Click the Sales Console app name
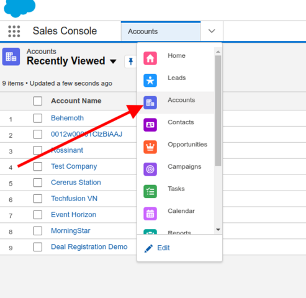Viewport: 306px width, 298px height. (65, 31)
